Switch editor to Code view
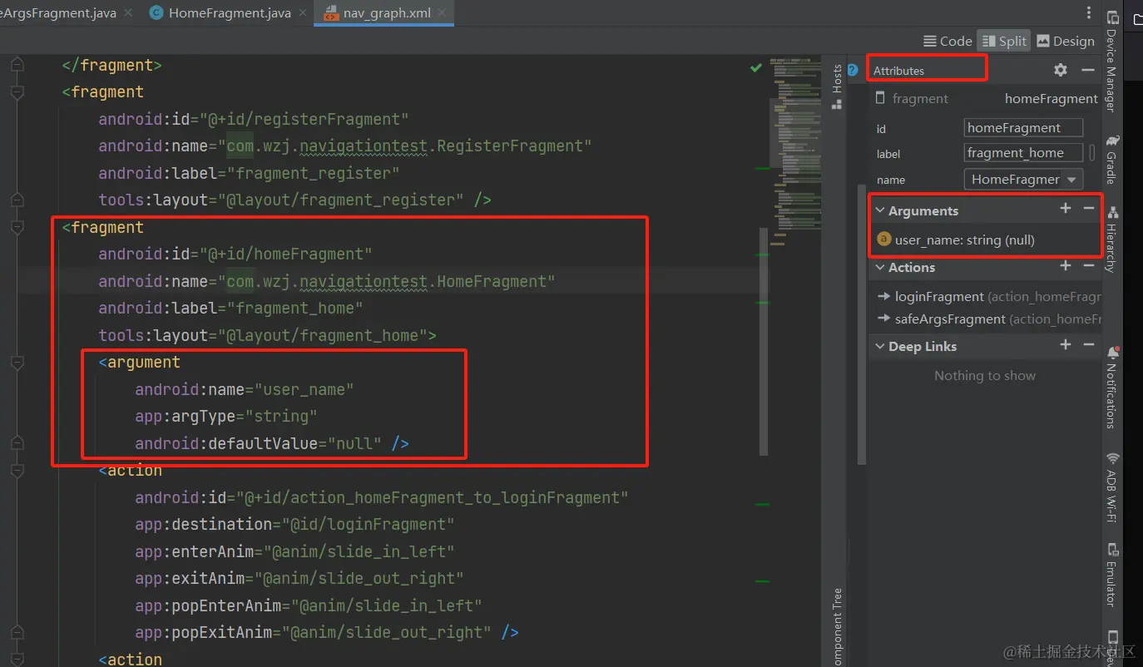This screenshot has height=667, width=1143. pyautogui.click(x=948, y=41)
